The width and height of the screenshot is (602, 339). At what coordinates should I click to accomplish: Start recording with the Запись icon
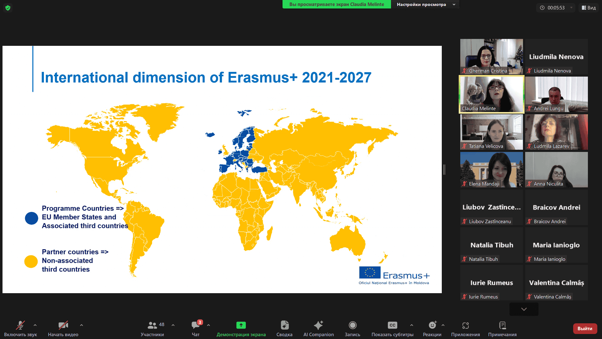pyautogui.click(x=352, y=325)
